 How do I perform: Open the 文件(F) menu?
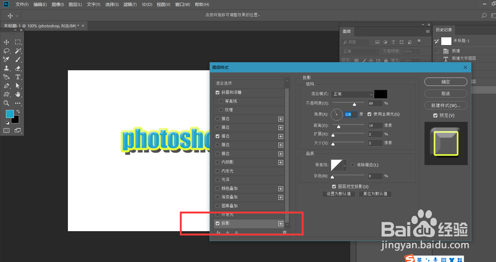(22, 5)
